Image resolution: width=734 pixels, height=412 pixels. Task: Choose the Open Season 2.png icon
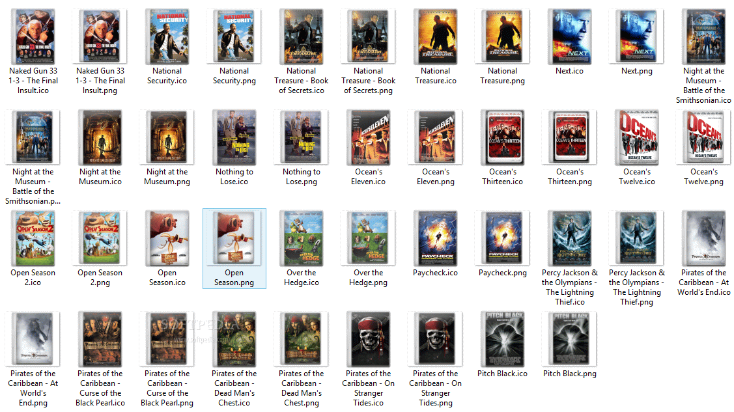(100, 238)
